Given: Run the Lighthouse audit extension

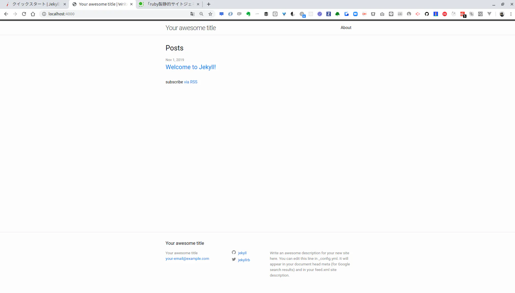Looking at the screenshot, I should pos(436,14).
